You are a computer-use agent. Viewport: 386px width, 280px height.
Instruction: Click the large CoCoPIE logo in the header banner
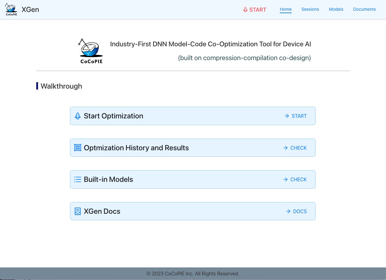coord(91,51)
